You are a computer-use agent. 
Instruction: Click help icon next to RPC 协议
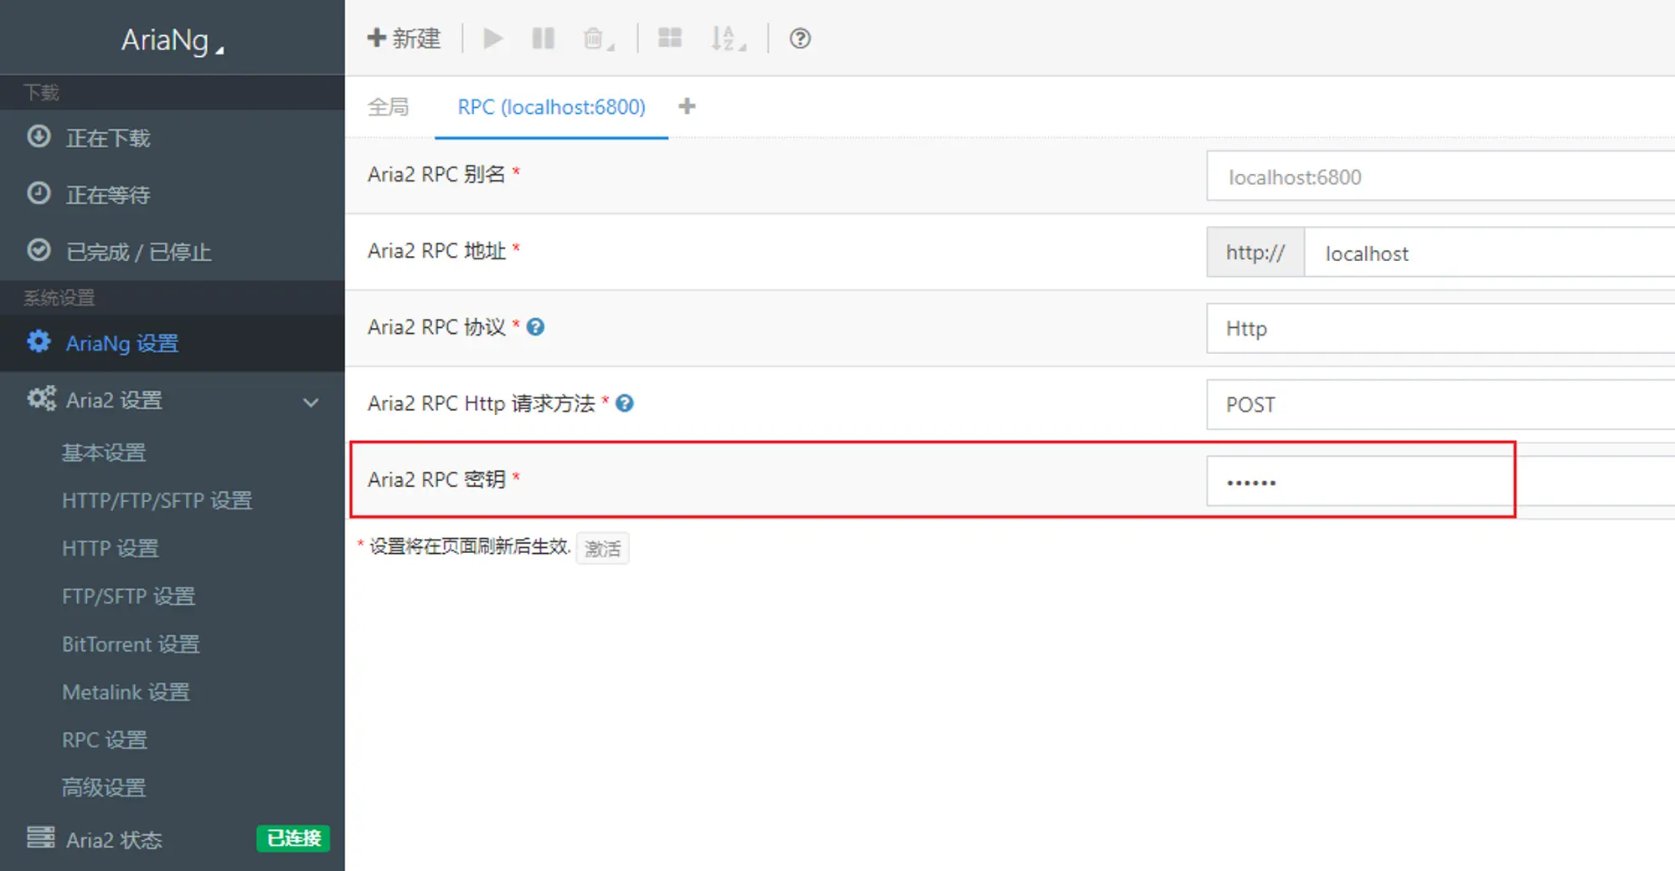535,327
